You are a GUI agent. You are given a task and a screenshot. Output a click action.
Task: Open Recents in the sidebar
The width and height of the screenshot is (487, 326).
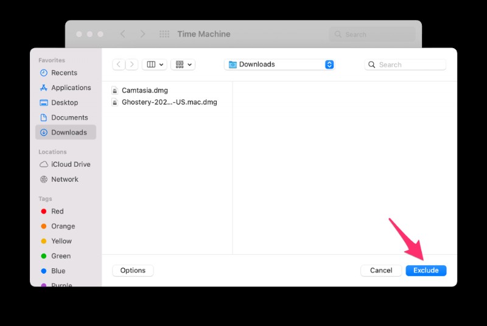coord(64,73)
